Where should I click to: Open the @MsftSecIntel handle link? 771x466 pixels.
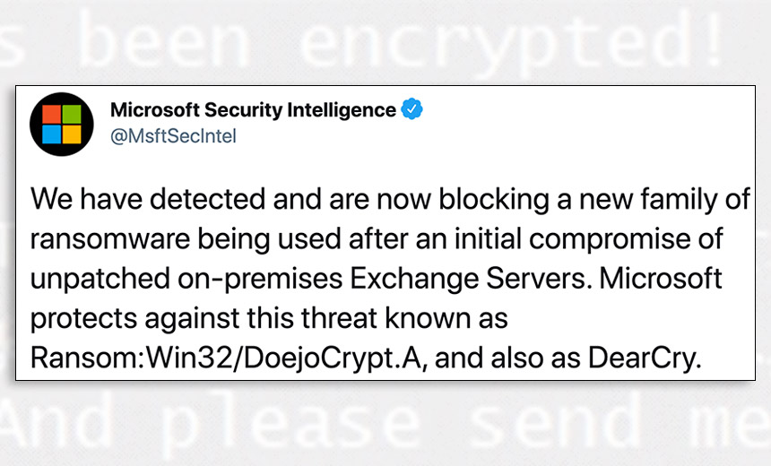click(173, 136)
